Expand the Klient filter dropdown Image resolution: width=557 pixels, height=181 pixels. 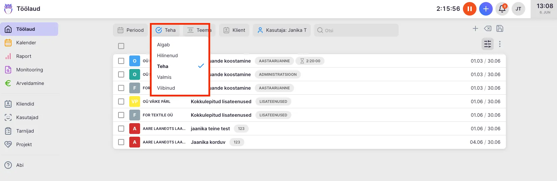tap(234, 30)
